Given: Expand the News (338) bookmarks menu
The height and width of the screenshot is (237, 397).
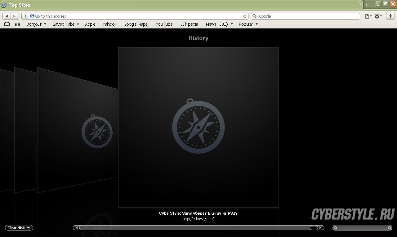Looking at the screenshot, I should click(x=219, y=24).
